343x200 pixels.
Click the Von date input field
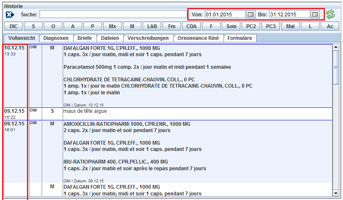coord(224,14)
